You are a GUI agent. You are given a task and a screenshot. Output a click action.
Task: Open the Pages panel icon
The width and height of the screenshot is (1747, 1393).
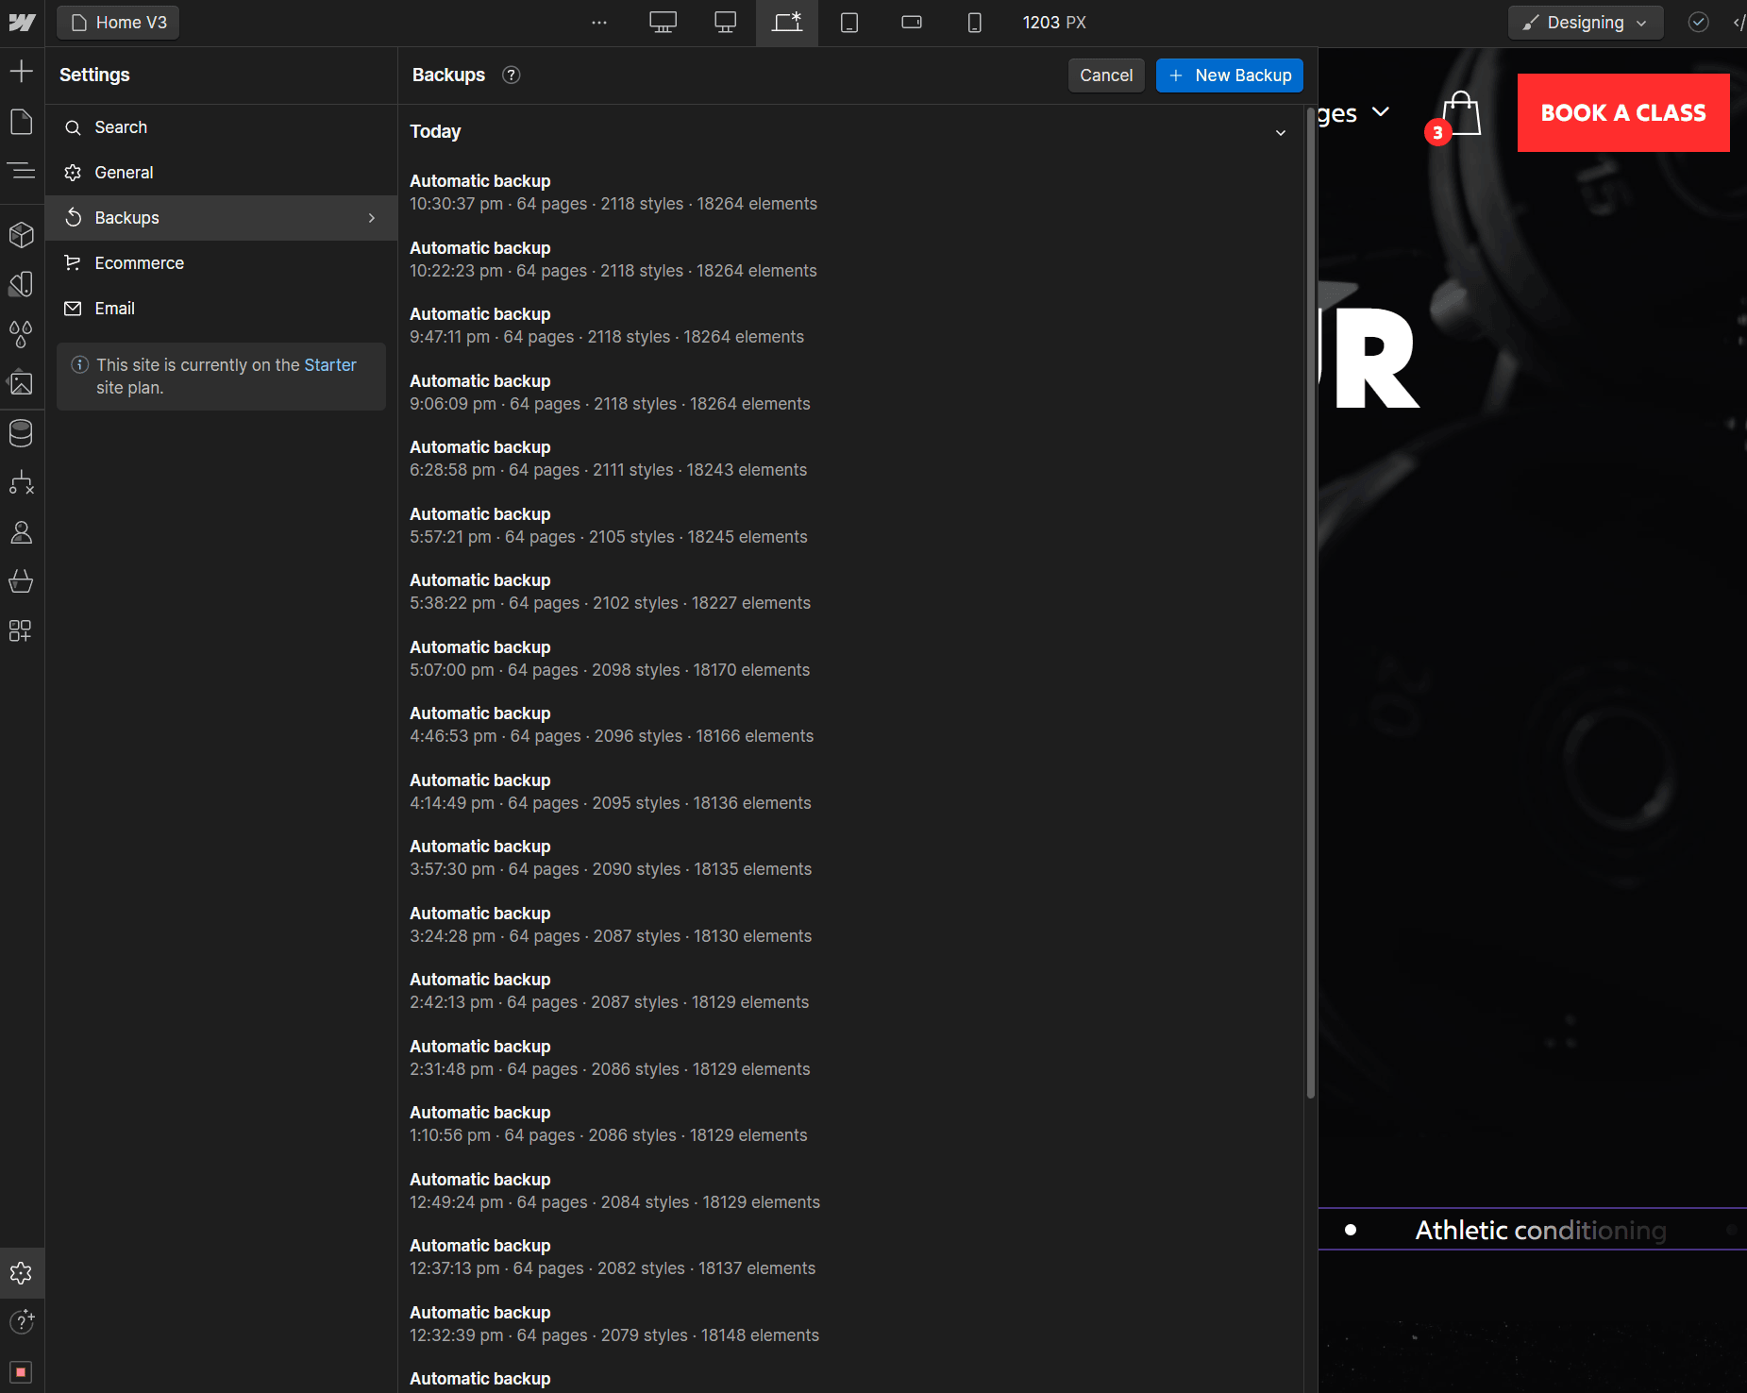pos(22,122)
